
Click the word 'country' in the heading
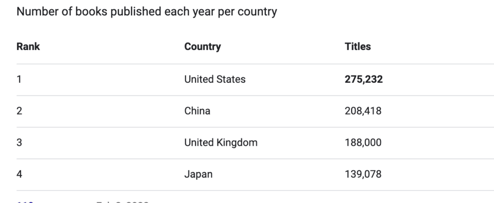[x=258, y=12]
